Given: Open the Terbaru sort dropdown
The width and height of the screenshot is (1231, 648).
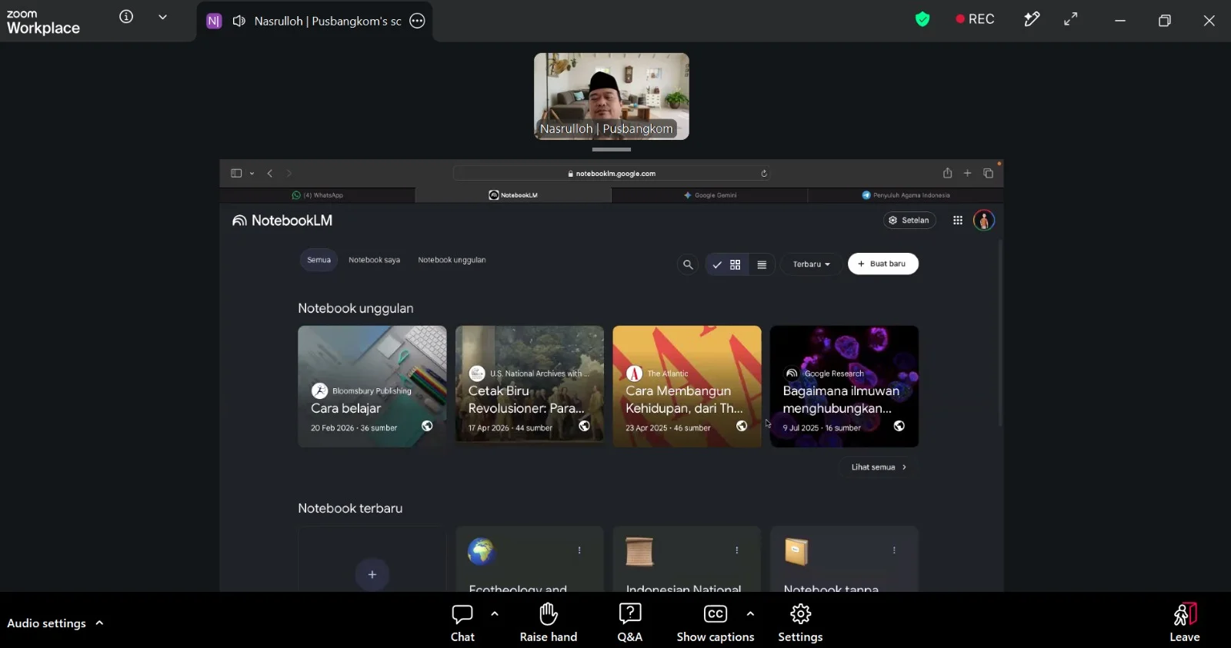Looking at the screenshot, I should click(812, 264).
